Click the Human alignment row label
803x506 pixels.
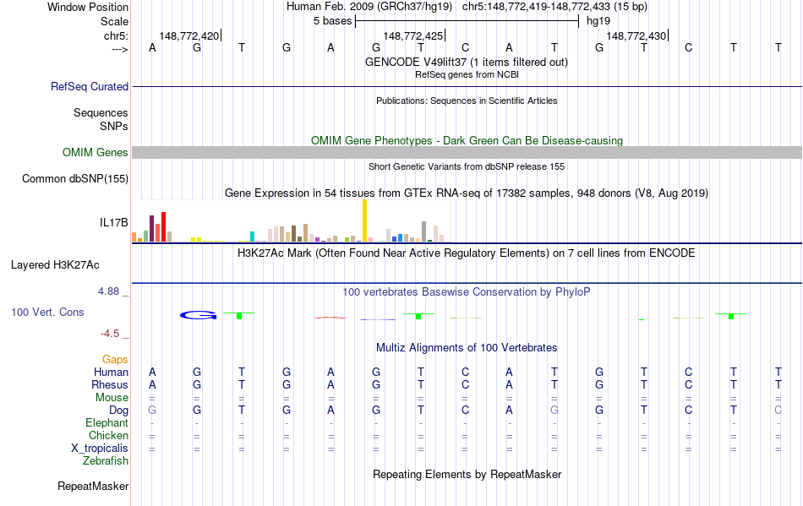coord(111,372)
